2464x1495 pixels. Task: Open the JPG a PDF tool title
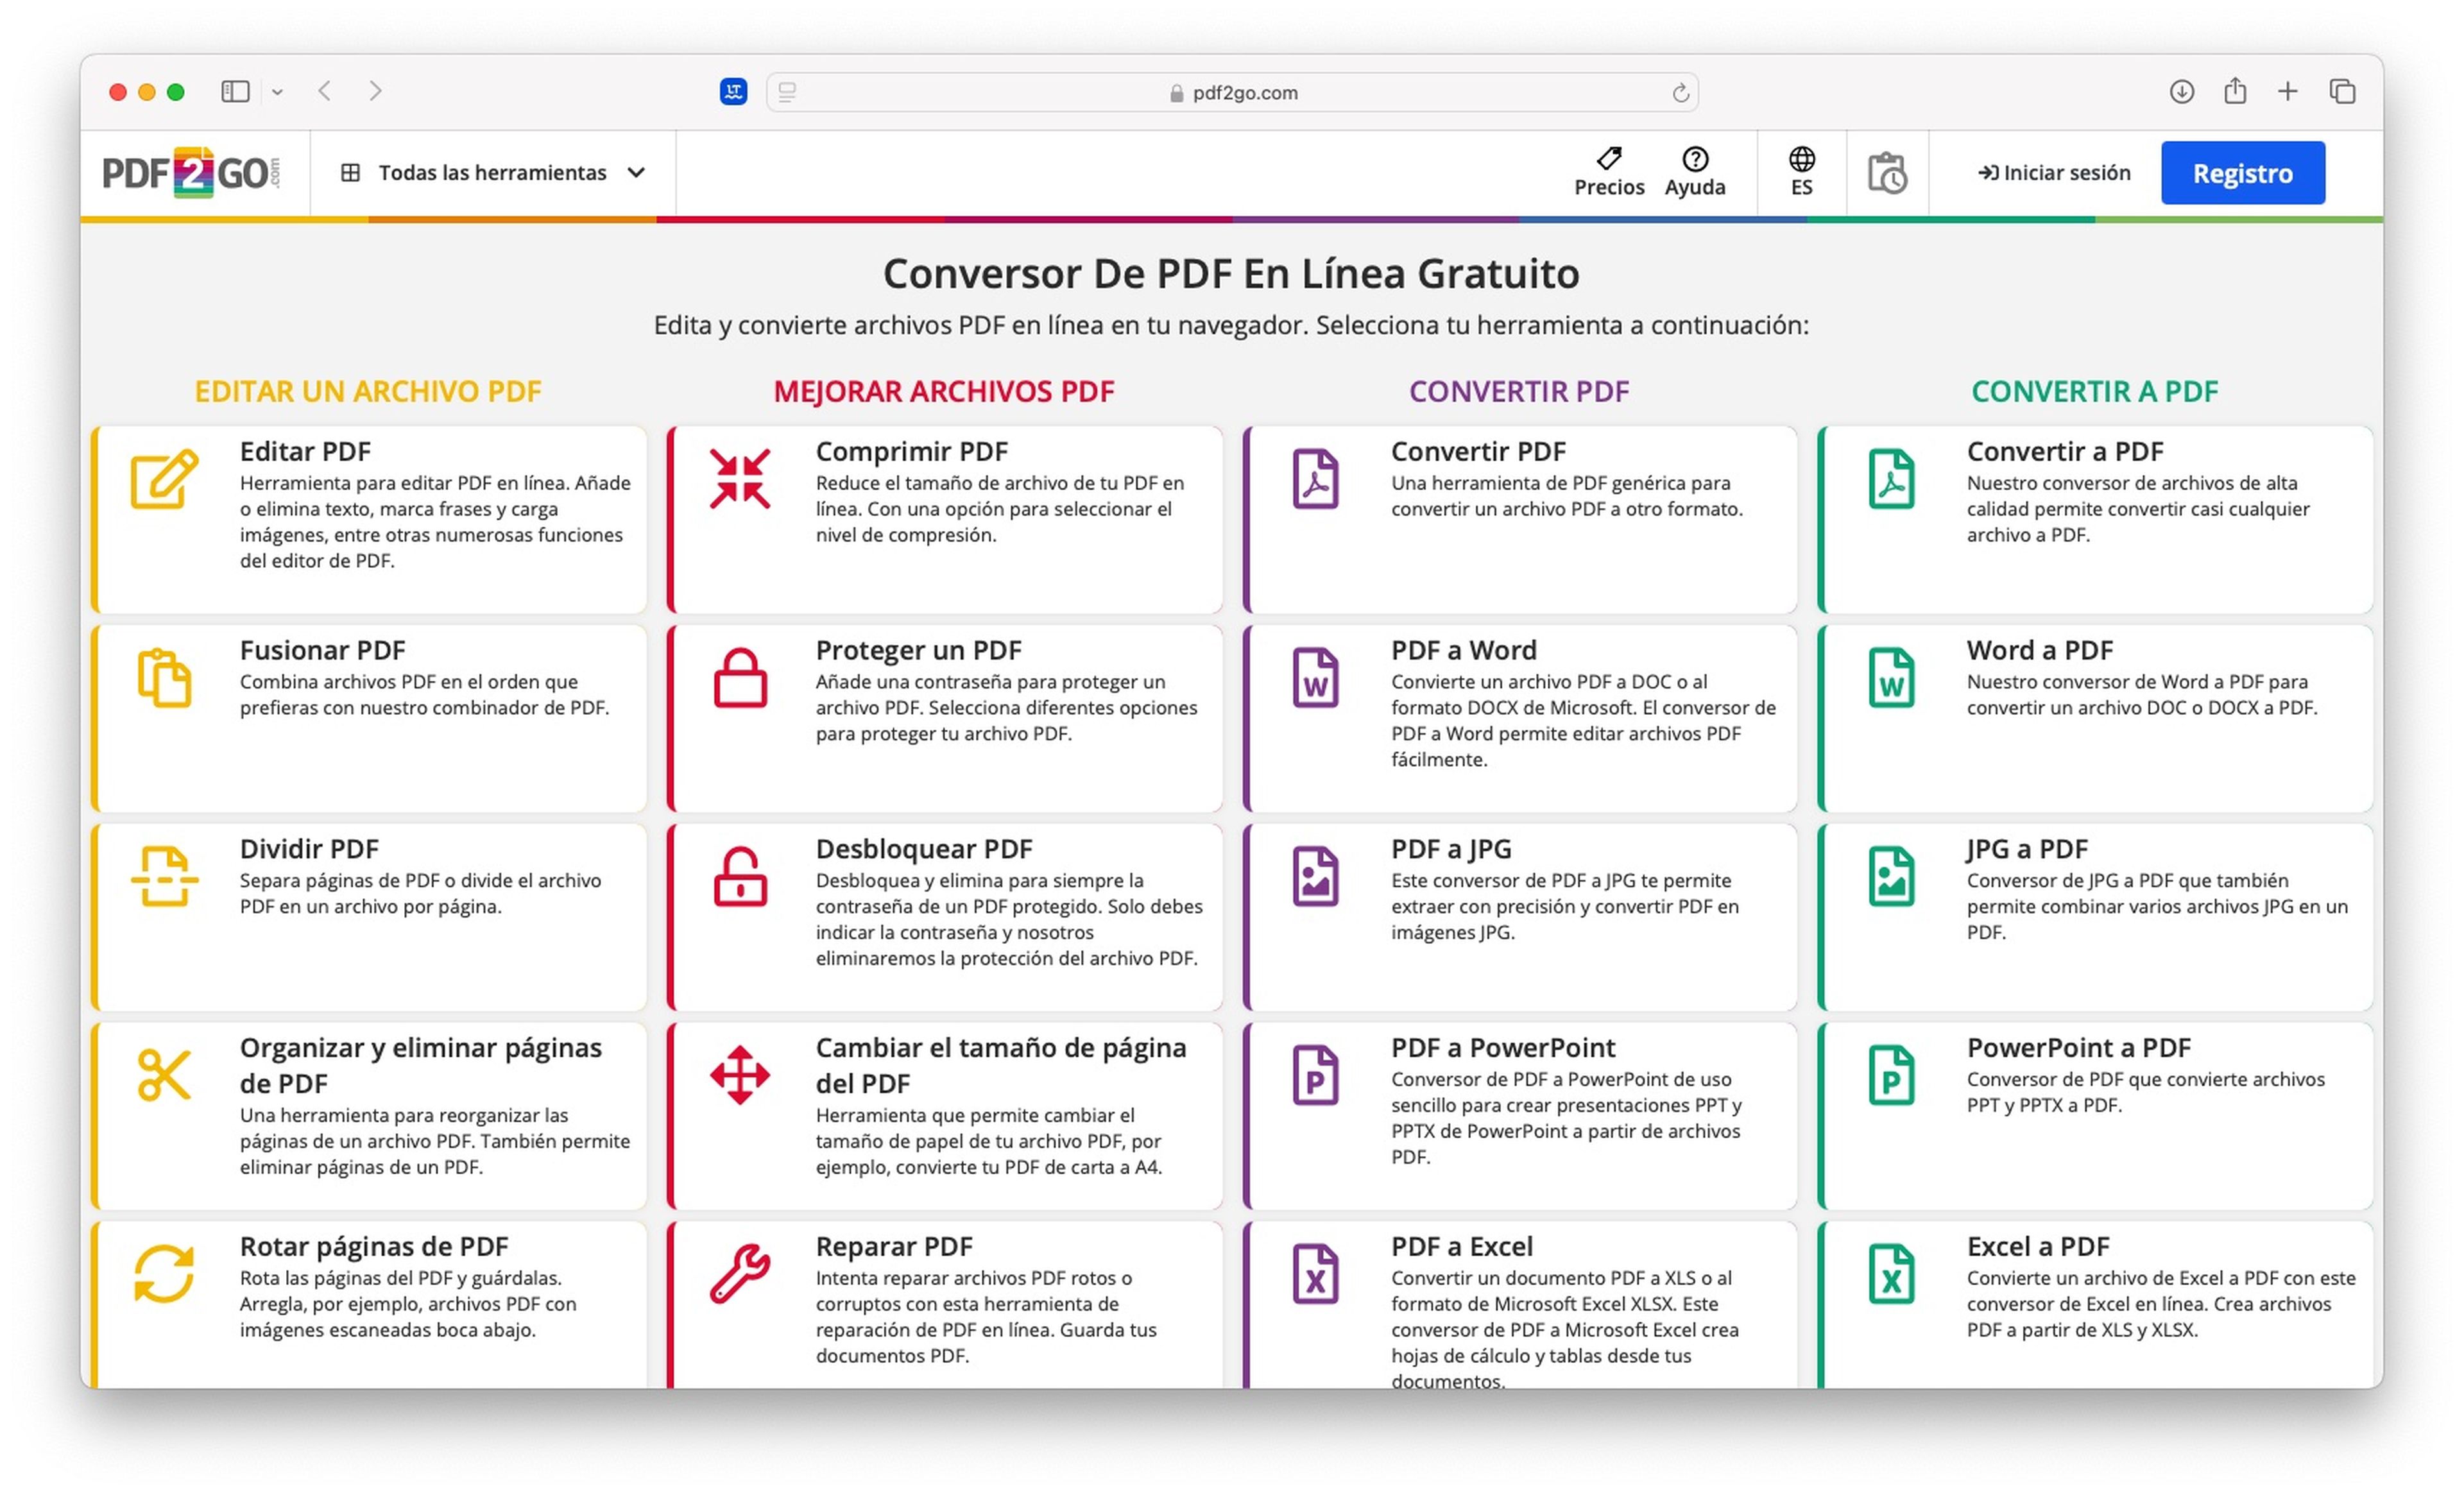(2026, 849)
